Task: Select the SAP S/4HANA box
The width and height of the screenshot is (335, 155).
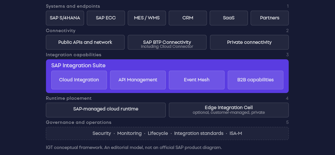Action: 65,18
